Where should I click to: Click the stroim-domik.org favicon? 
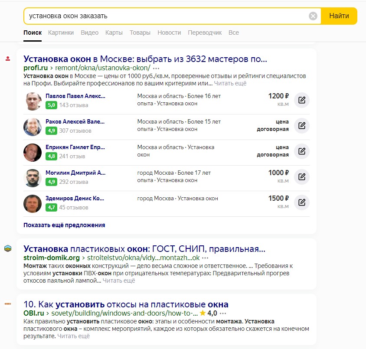click(x=8, y=248)
